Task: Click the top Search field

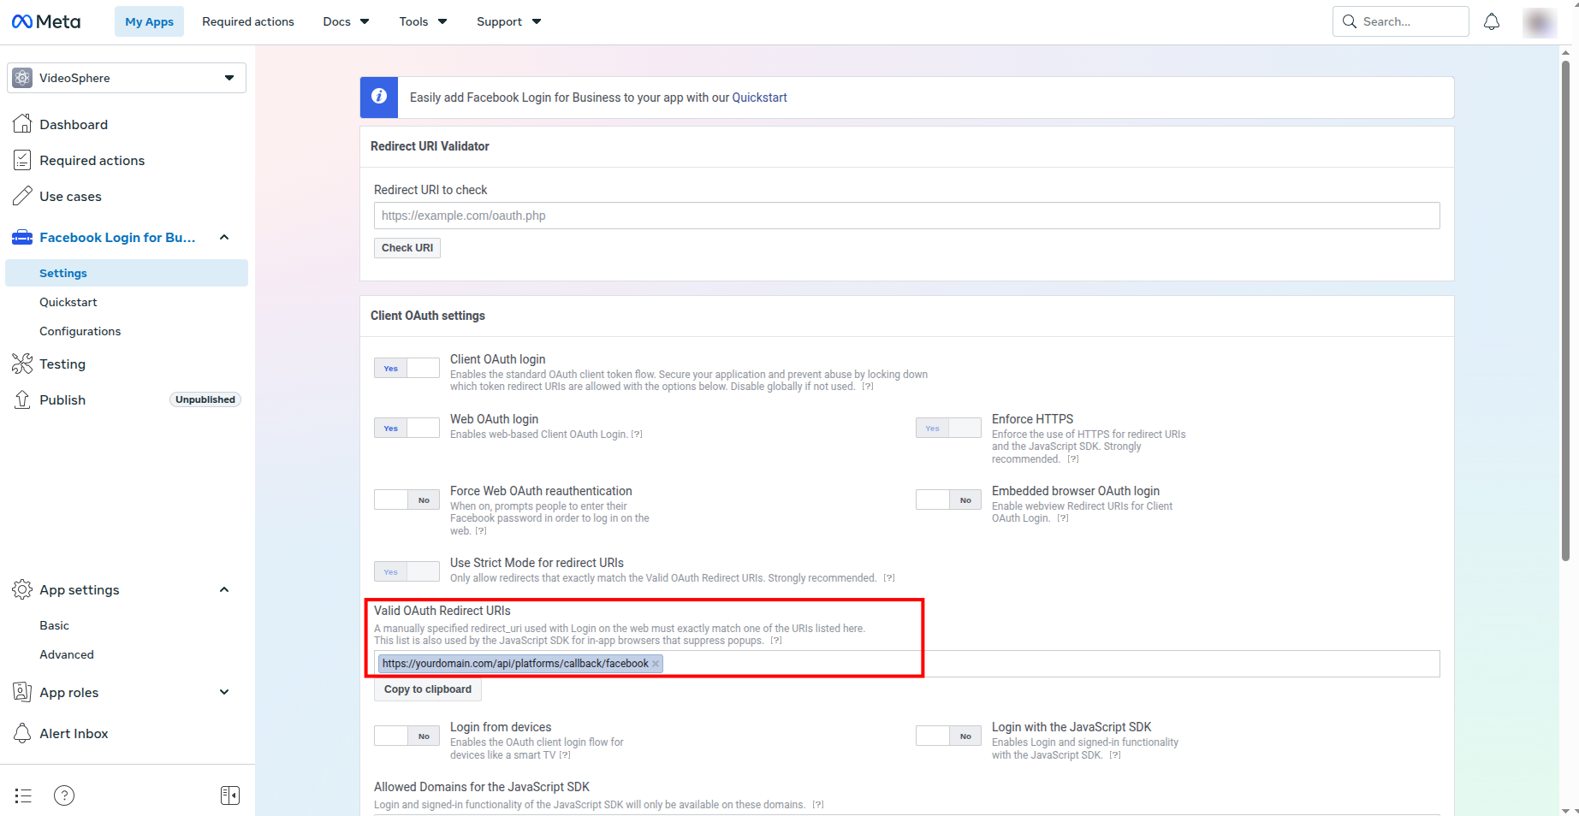Action: (1401, 21)
